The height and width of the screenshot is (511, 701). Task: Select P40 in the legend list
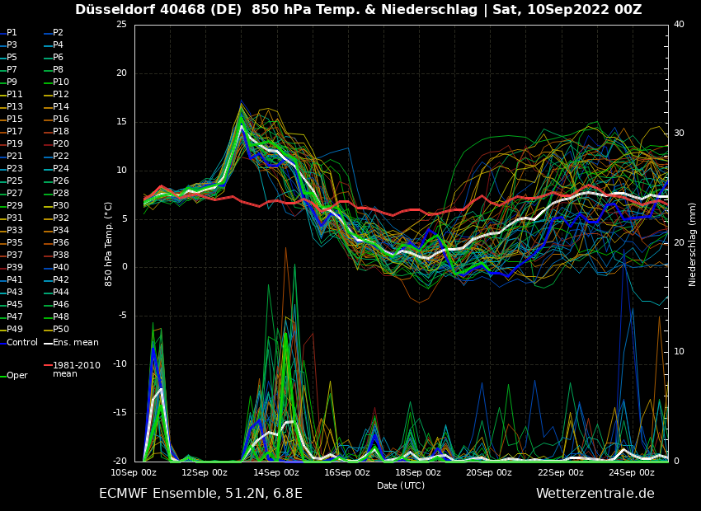click(61, 268)
